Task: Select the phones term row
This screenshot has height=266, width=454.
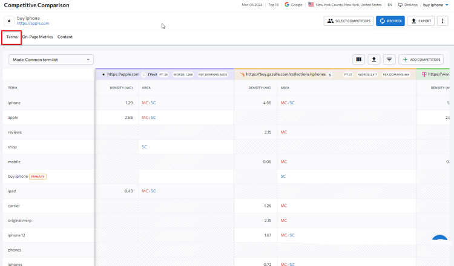Action: (x=48, y=250)
